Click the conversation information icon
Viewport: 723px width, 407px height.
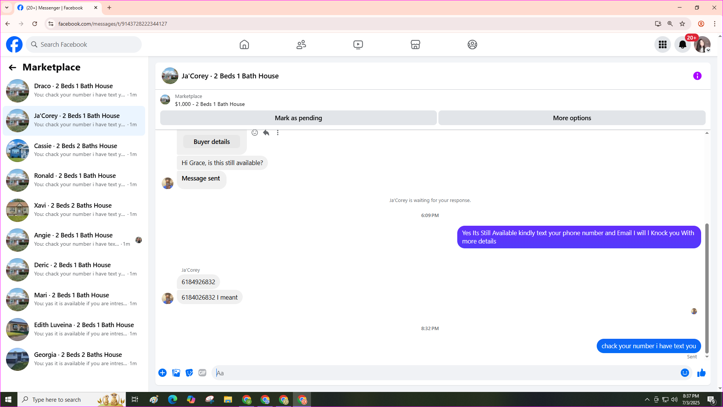pos(697,76)
